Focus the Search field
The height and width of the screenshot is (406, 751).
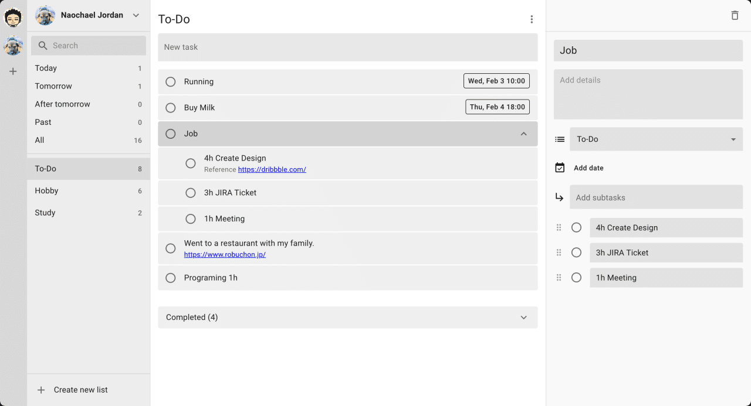pyautogui.click(x=89, y=46)
